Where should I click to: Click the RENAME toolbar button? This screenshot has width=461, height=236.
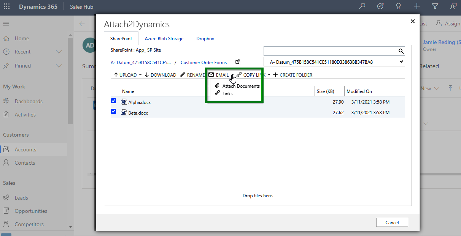point(192,75)
